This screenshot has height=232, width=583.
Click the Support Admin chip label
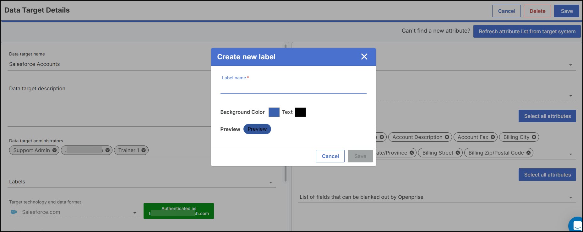click(31, 150)
